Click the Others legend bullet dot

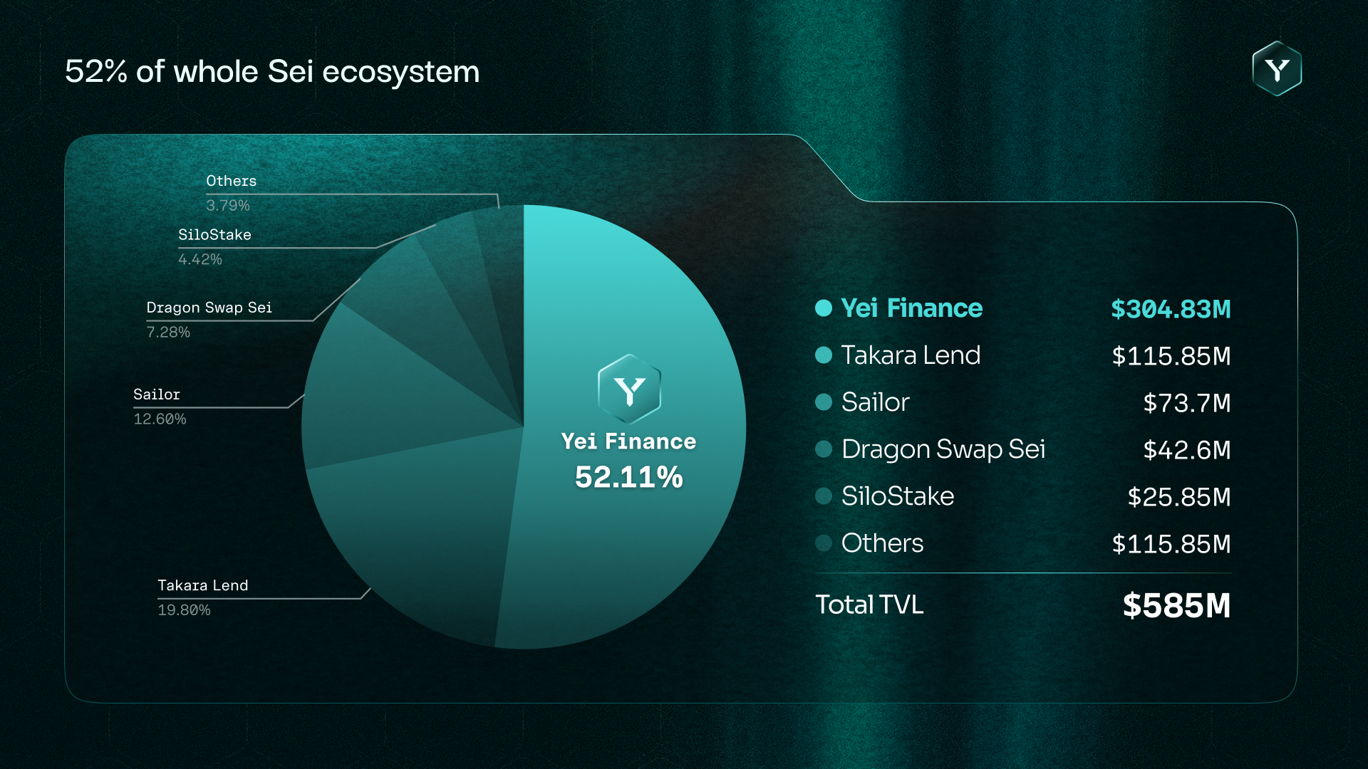[824, 543]
